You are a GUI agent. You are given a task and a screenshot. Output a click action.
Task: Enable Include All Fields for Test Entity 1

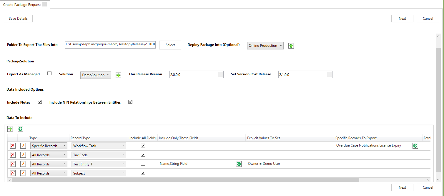(143, 164)
